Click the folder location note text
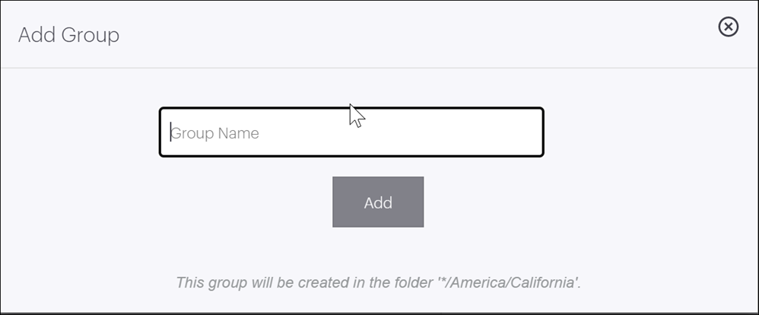 [x=379, y=282]
